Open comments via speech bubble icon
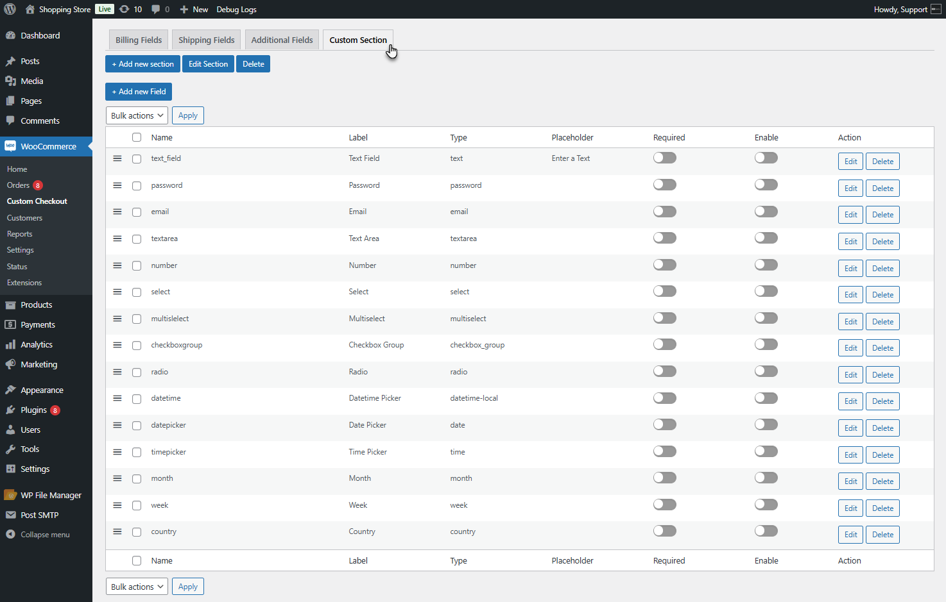This screenshot has height=602, width=946. [x=156, y=9]
